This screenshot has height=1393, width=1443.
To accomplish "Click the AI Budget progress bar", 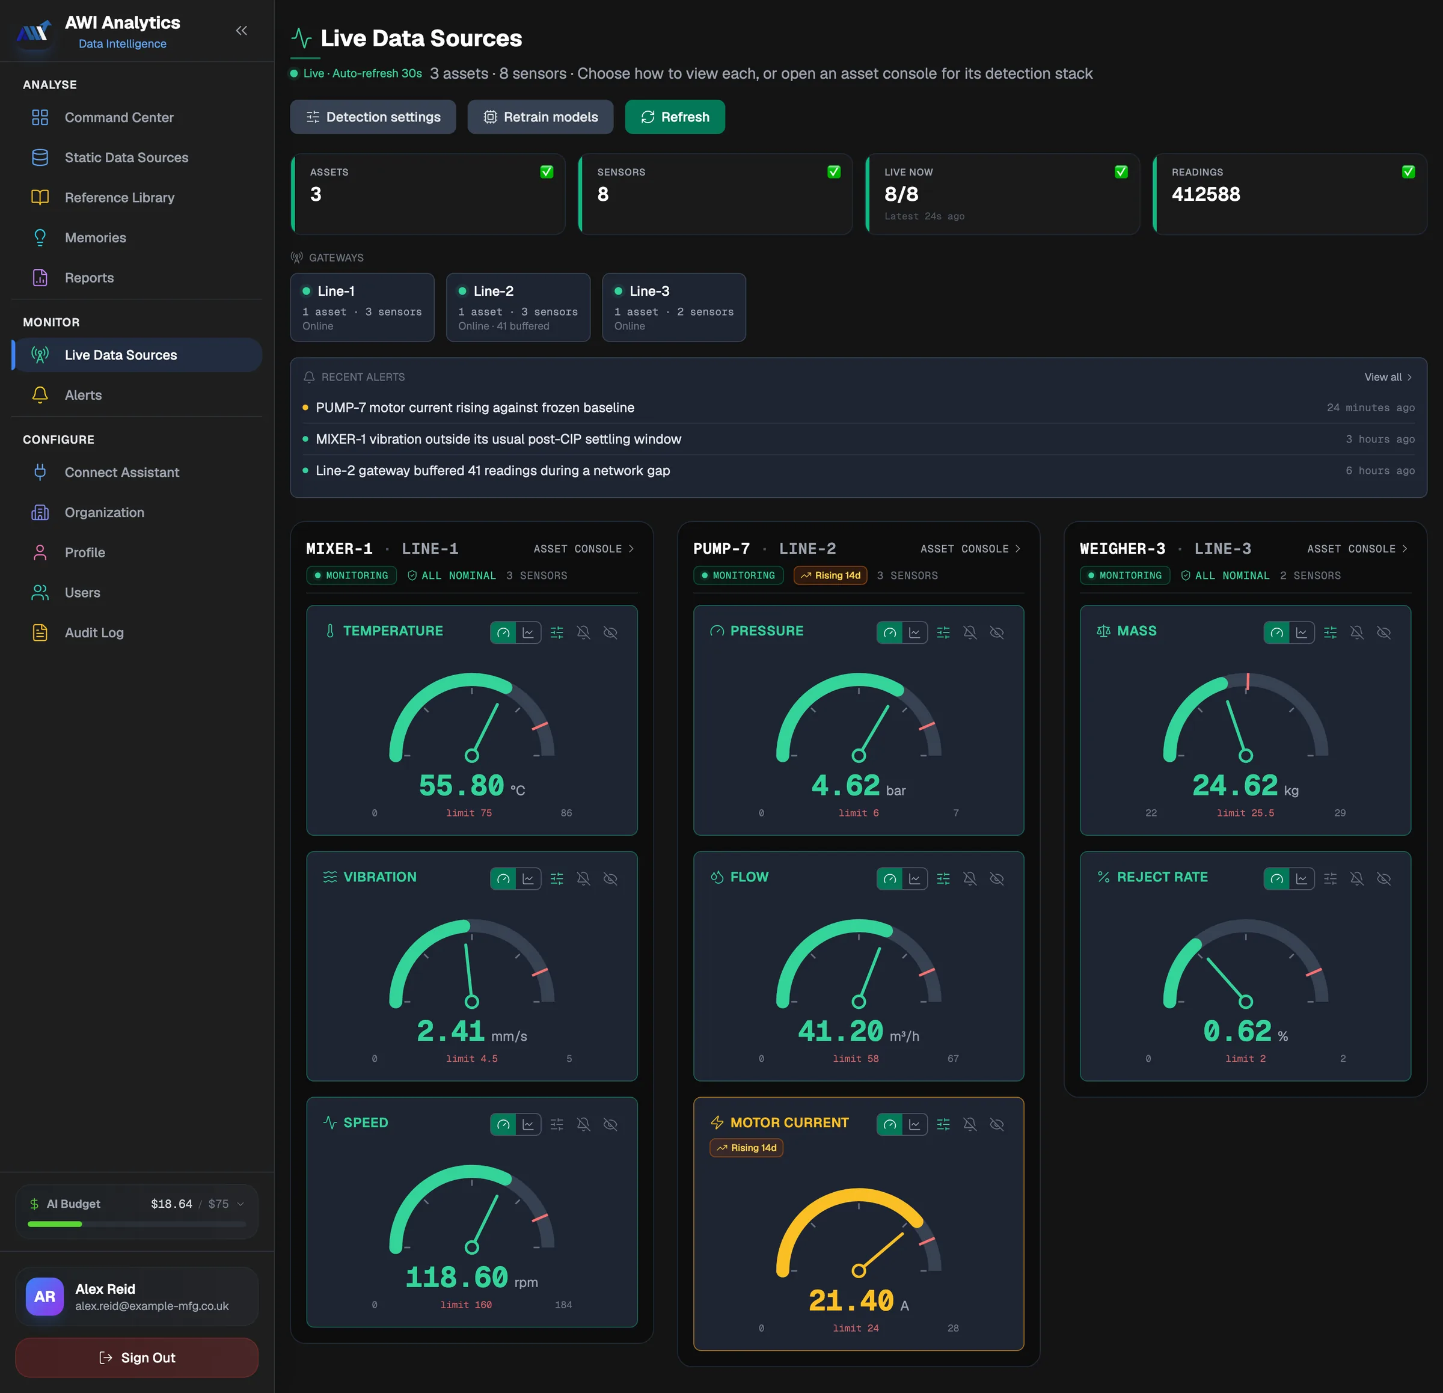I will pos(137,1223).
